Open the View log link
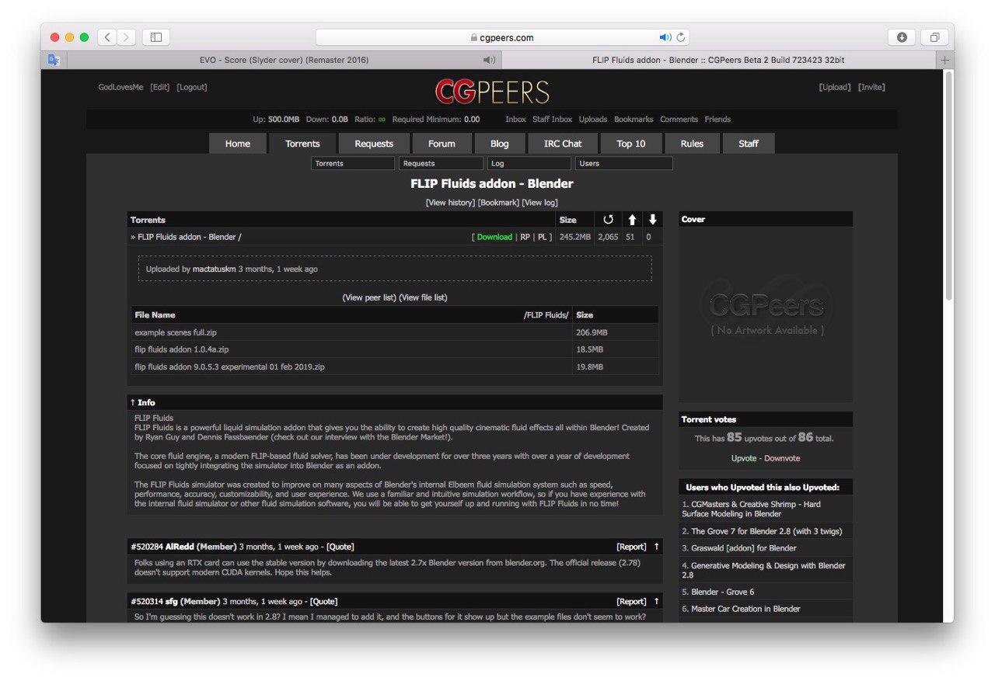Viewport: 995px width, 681px height. 539,203
